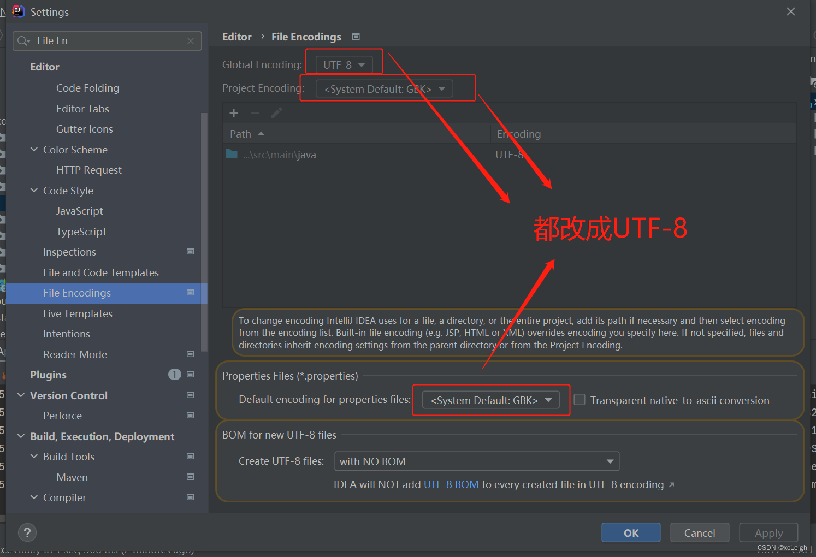This screenshot has width=816, height=557.
Task: Collapse the Color Scheme tree node
Action: [x=34, y=150]
